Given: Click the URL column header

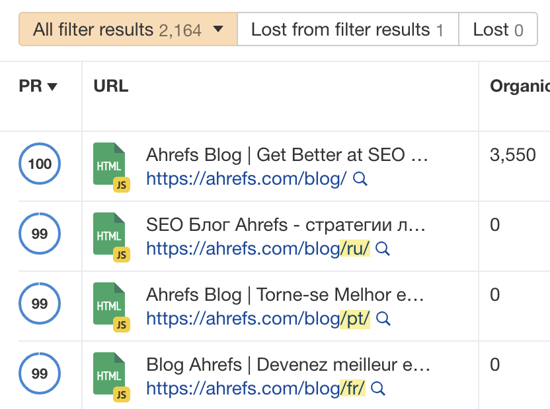Looking at the screenshot, I should point(111,86).
